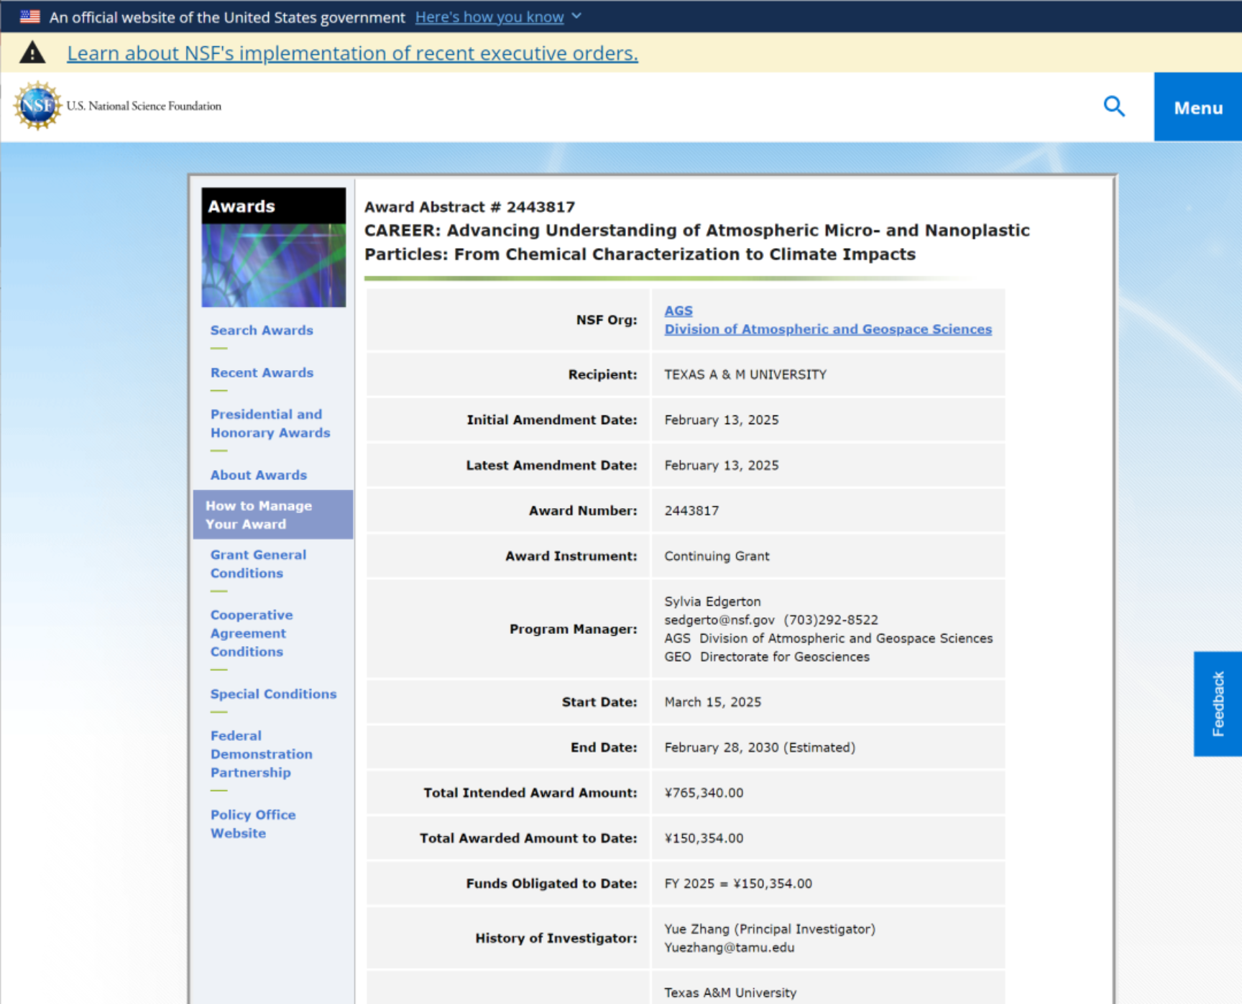
Task: Open the executive orders implementation link
Action: coord(352,53)
